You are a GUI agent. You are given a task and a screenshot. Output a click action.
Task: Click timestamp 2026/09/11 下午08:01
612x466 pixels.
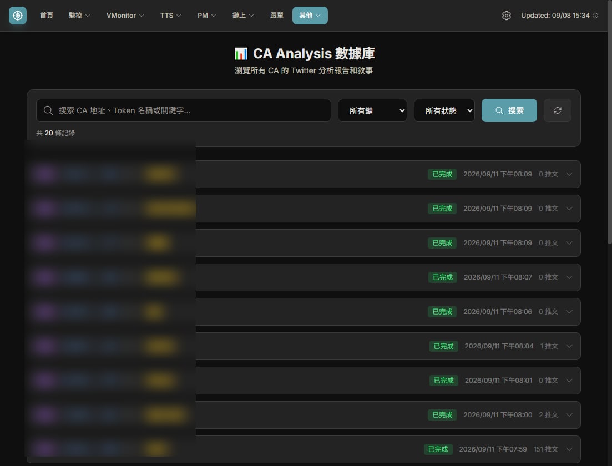pyautogui.click(x=498, y=380)
